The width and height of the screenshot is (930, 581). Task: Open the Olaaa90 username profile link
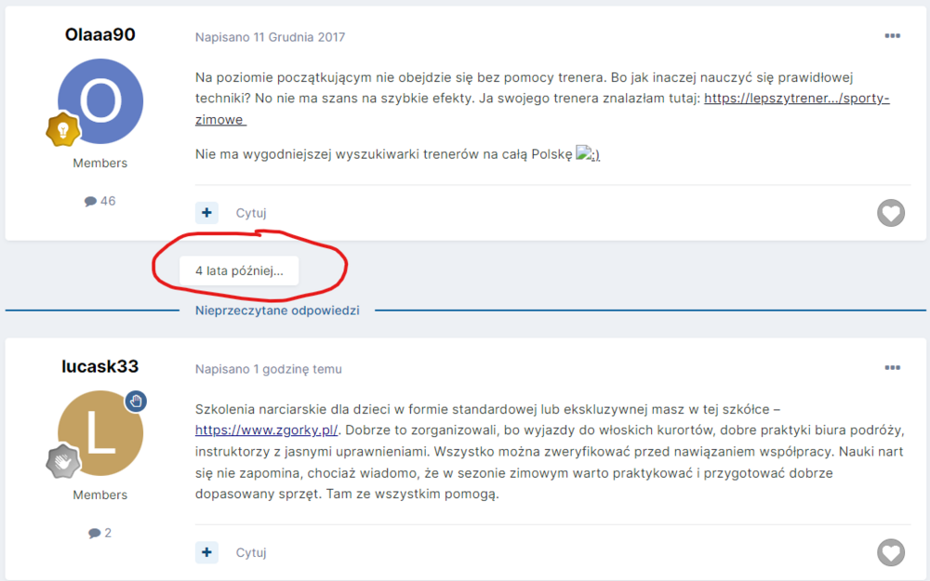tap(100, 34)
